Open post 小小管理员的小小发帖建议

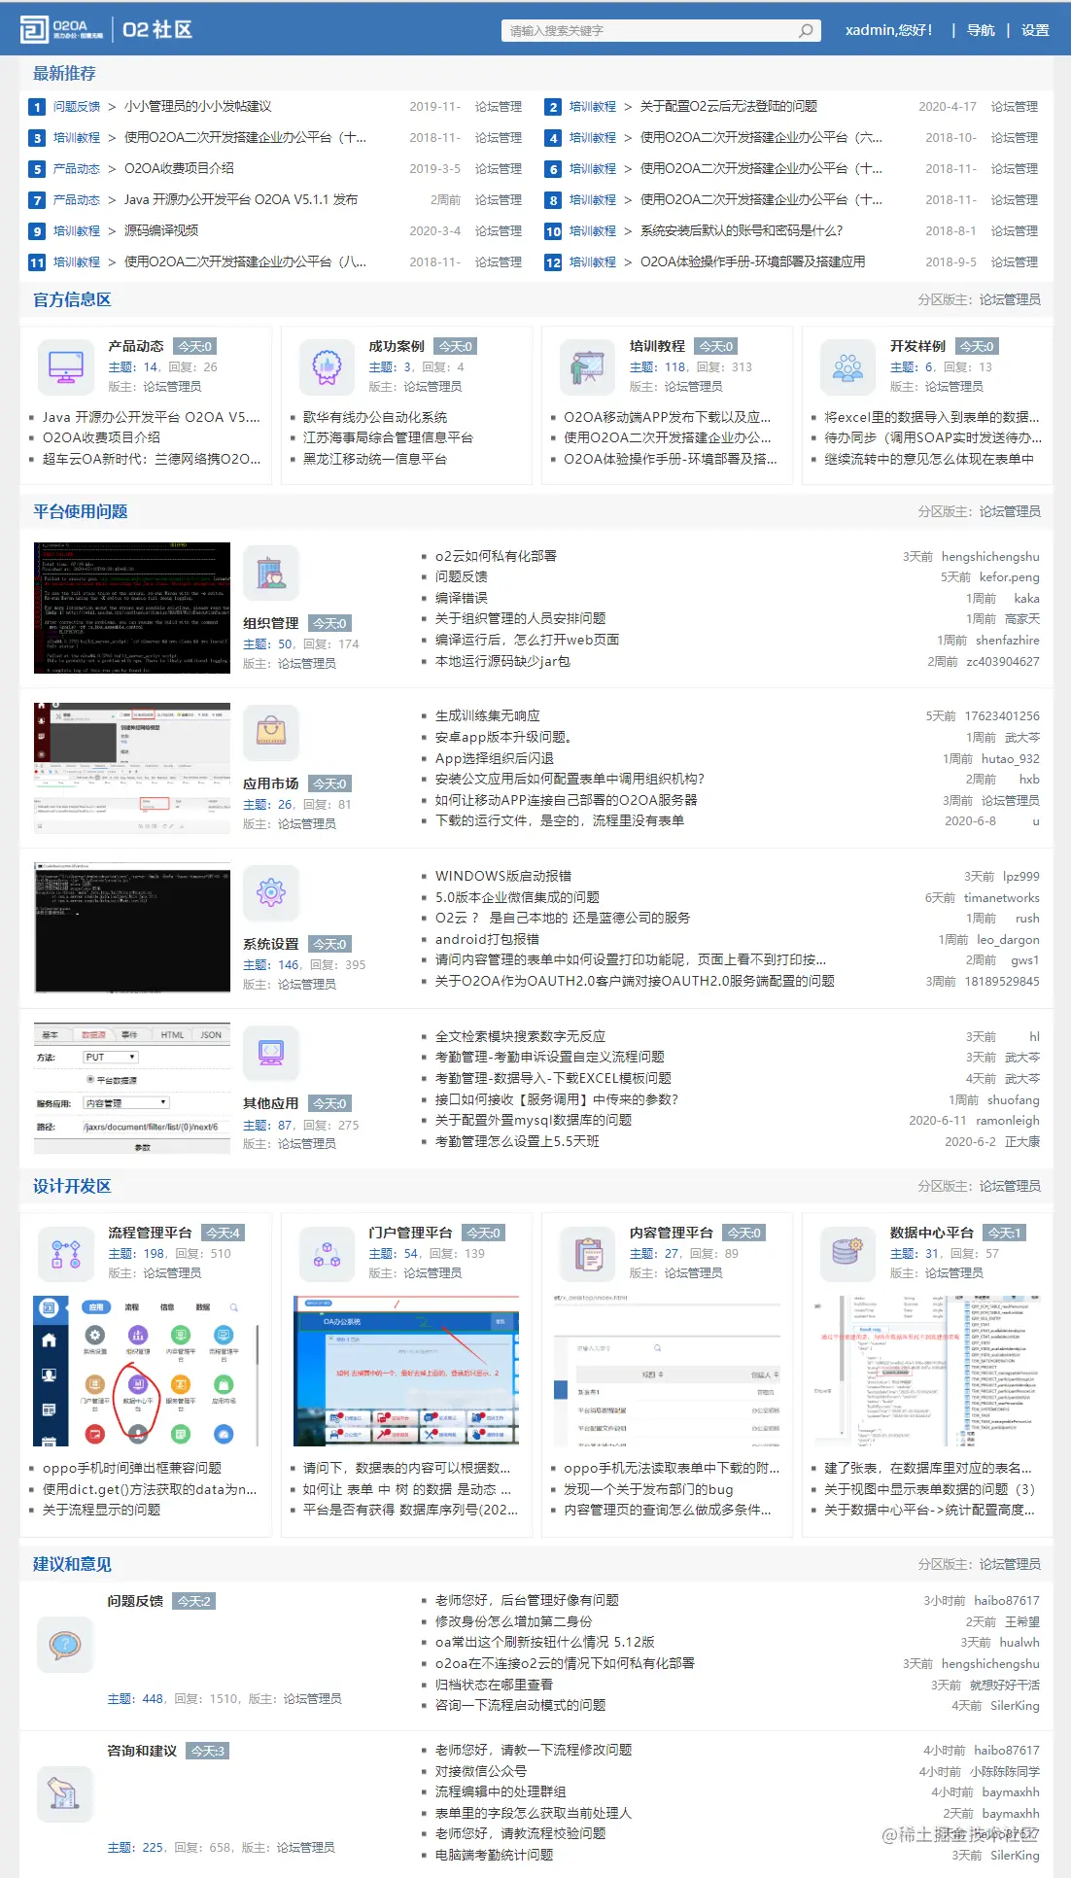point(197,107)
